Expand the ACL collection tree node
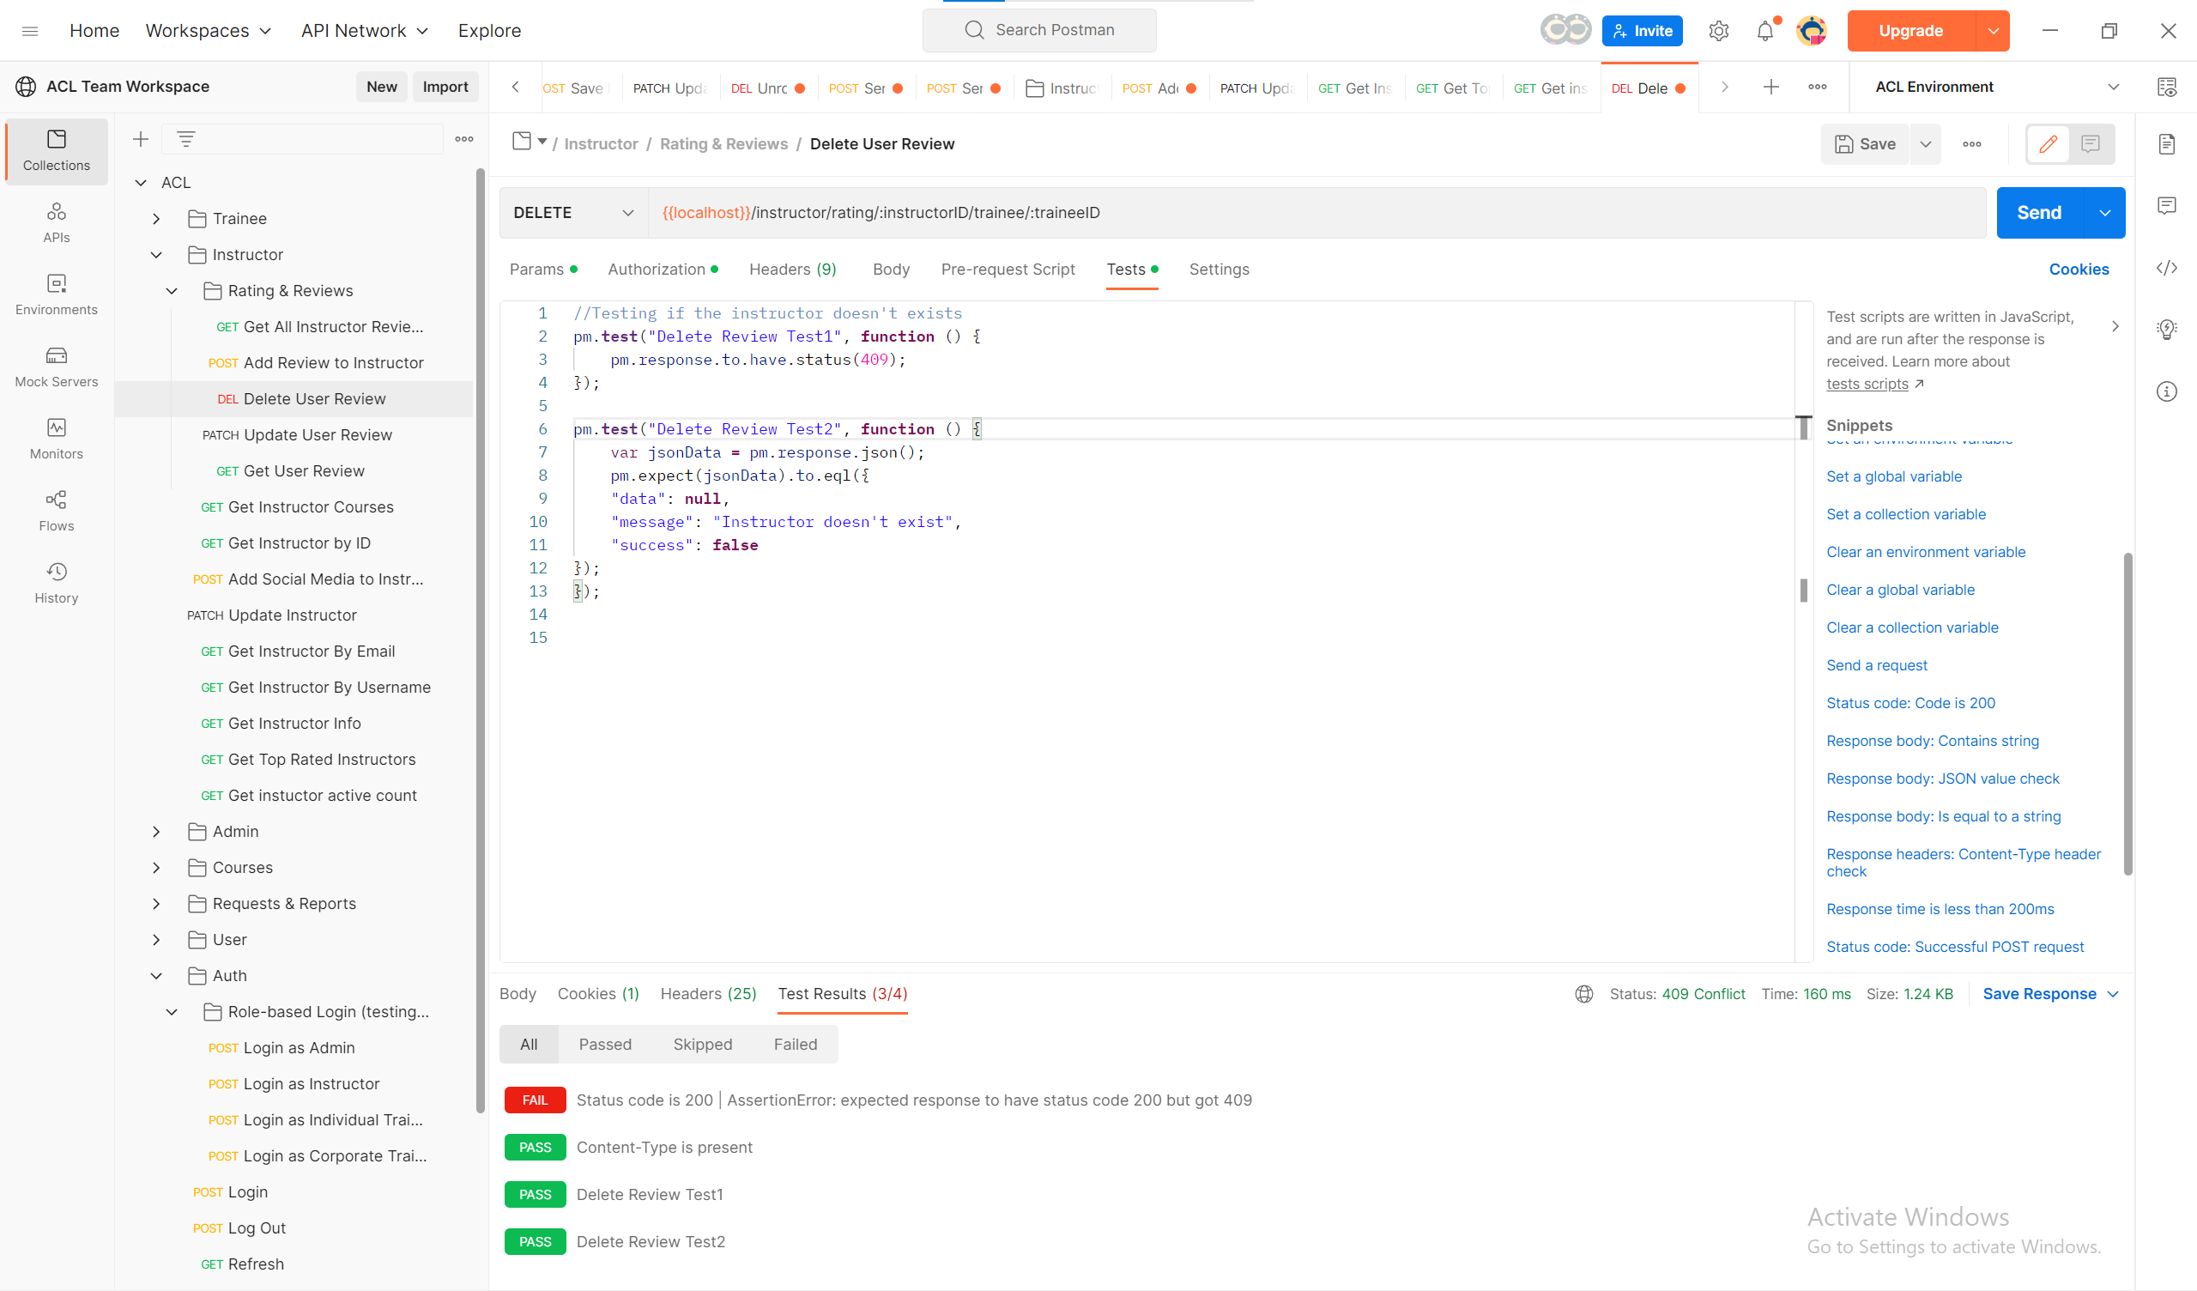Screen dimensions: 2197x1291 [x=140, y=181]
